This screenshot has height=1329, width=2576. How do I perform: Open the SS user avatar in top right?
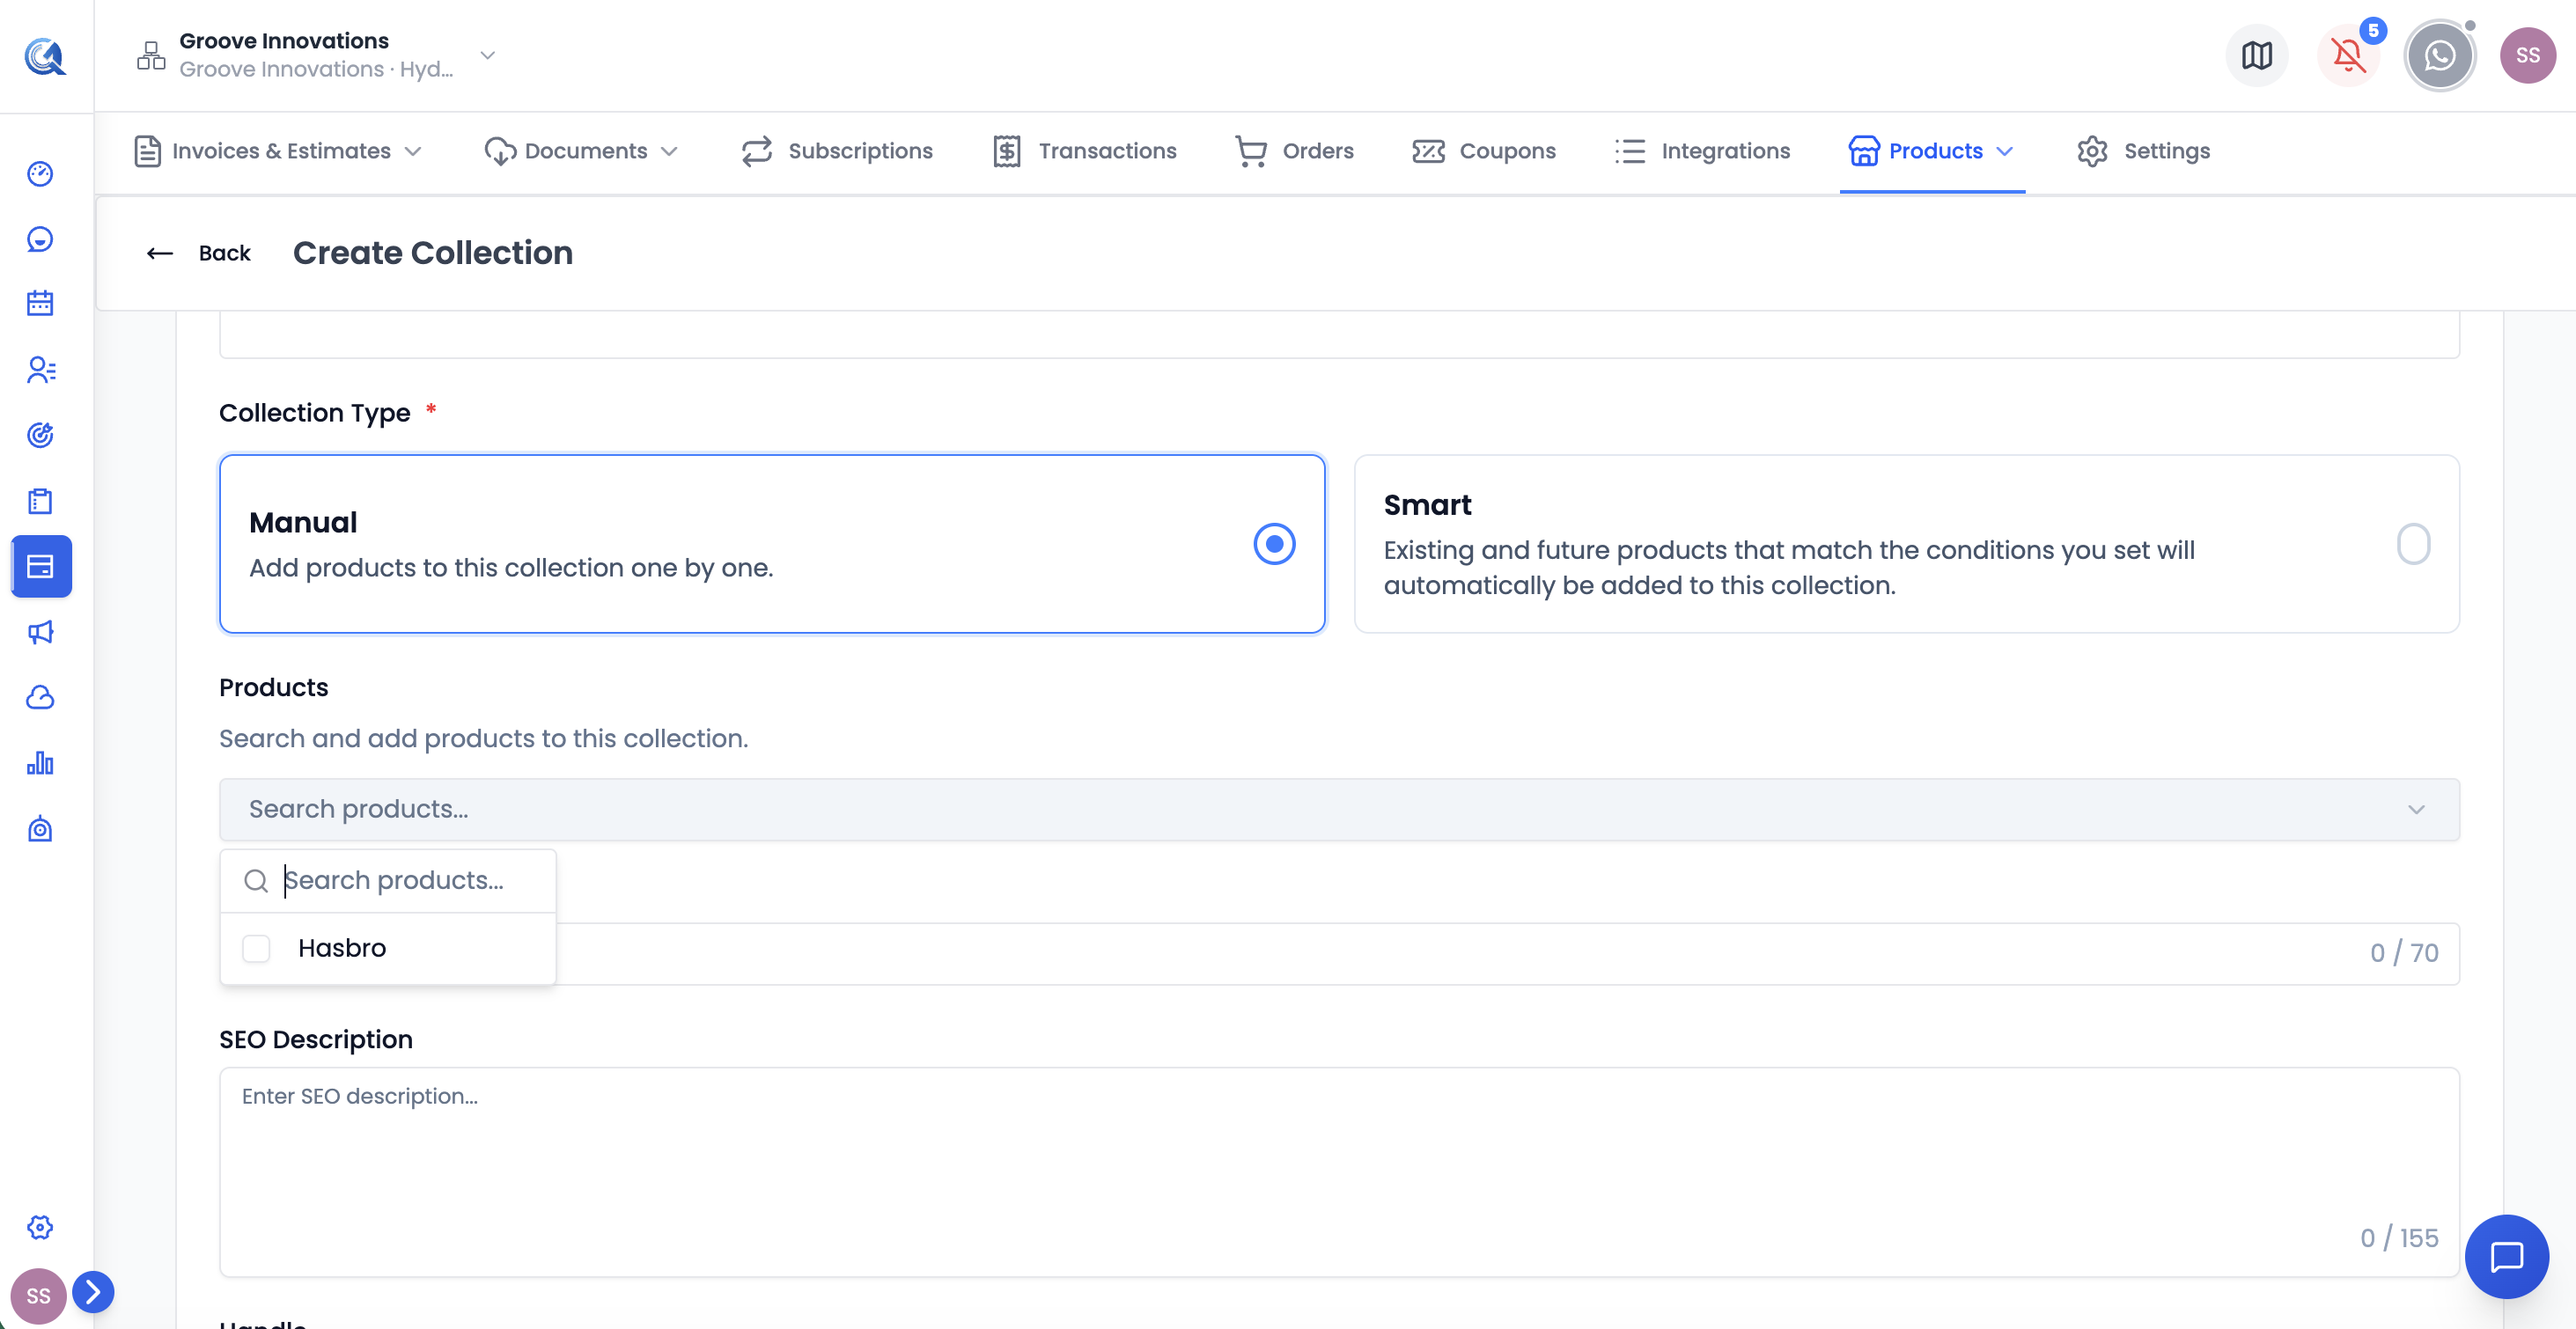tap(2527, 56)
